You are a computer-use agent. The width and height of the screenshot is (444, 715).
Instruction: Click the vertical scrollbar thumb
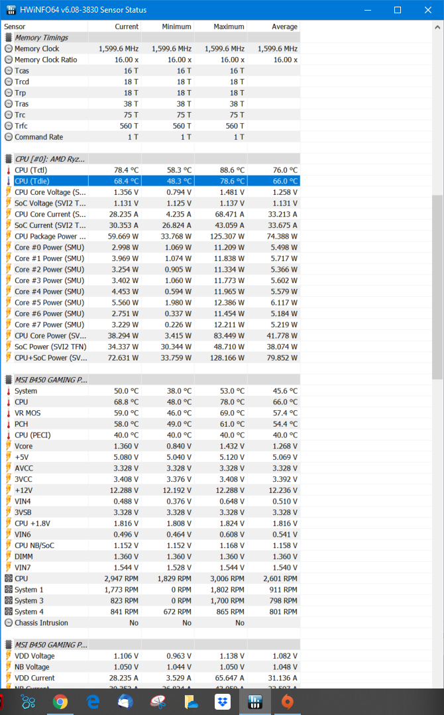point(437,288)
